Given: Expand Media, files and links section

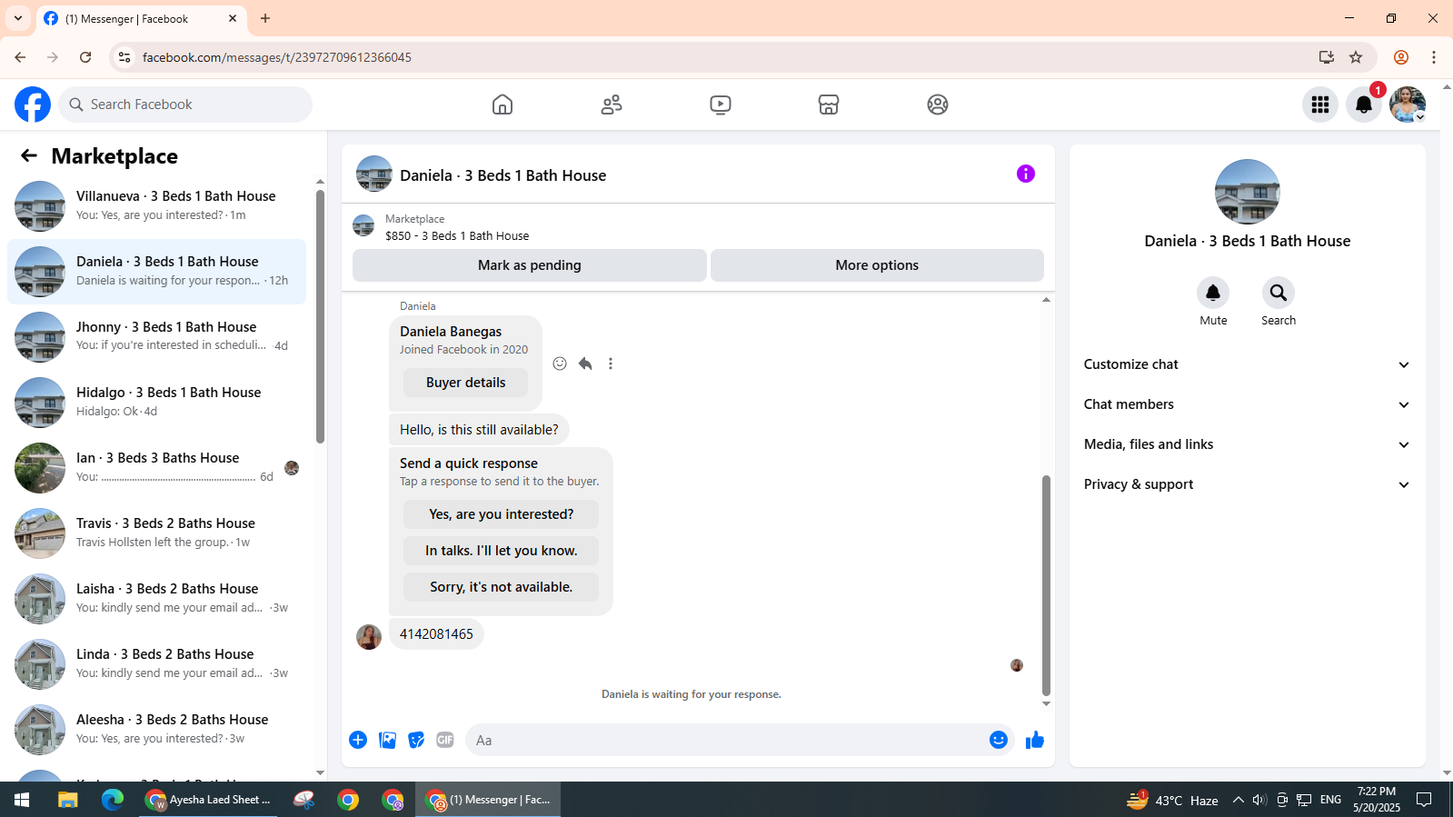Looking at the screenshot, I should (x=1247, y=444).
